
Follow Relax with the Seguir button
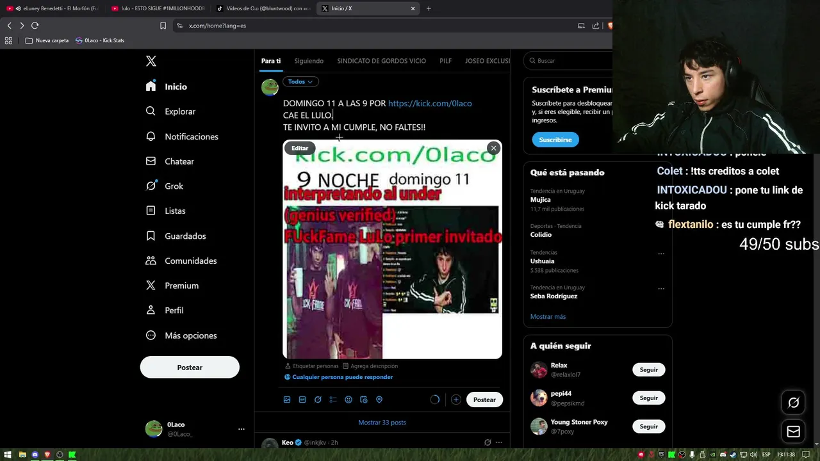tap(648, 369)
